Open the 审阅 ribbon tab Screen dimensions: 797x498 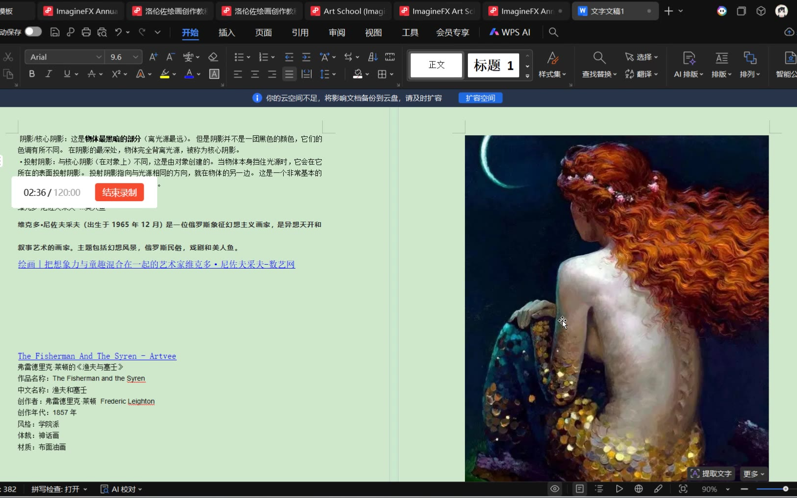point(336,32)
